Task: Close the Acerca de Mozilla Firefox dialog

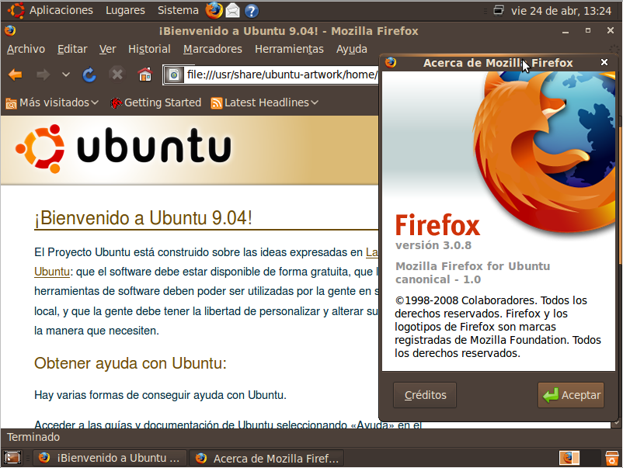Action: click(x=604, y=62)
